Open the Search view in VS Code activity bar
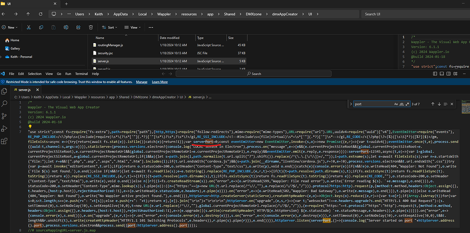The height and width of the screenshot is (233, 470). 4,104
